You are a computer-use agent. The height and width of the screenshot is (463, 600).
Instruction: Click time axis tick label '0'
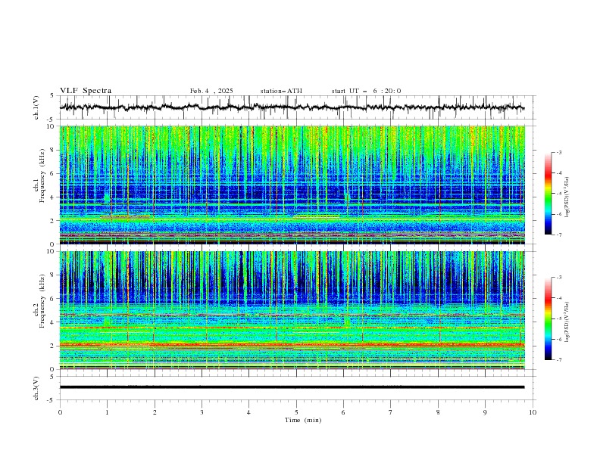point(60,412)
